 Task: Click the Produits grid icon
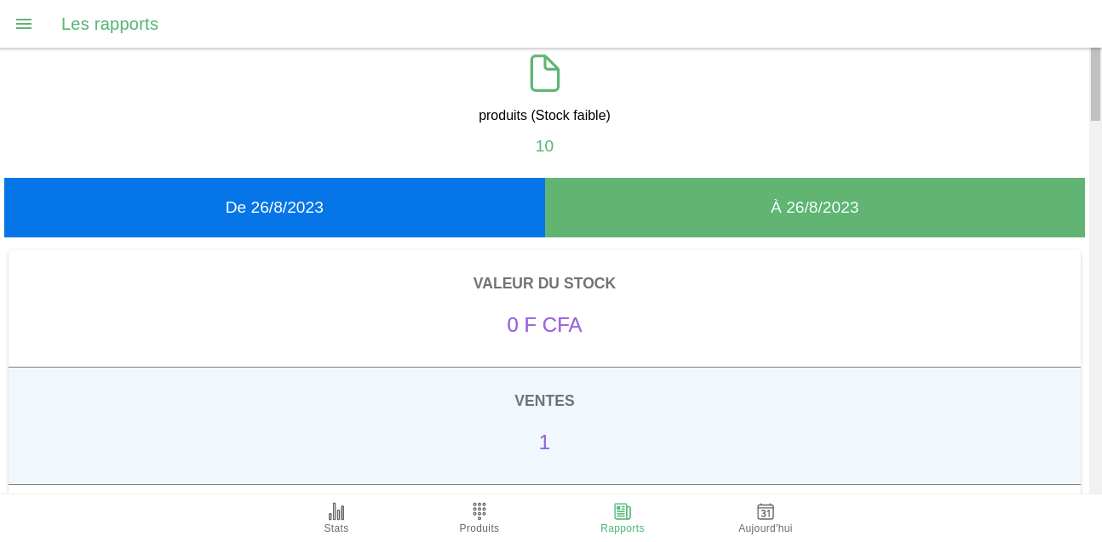[x=479, y=511]
